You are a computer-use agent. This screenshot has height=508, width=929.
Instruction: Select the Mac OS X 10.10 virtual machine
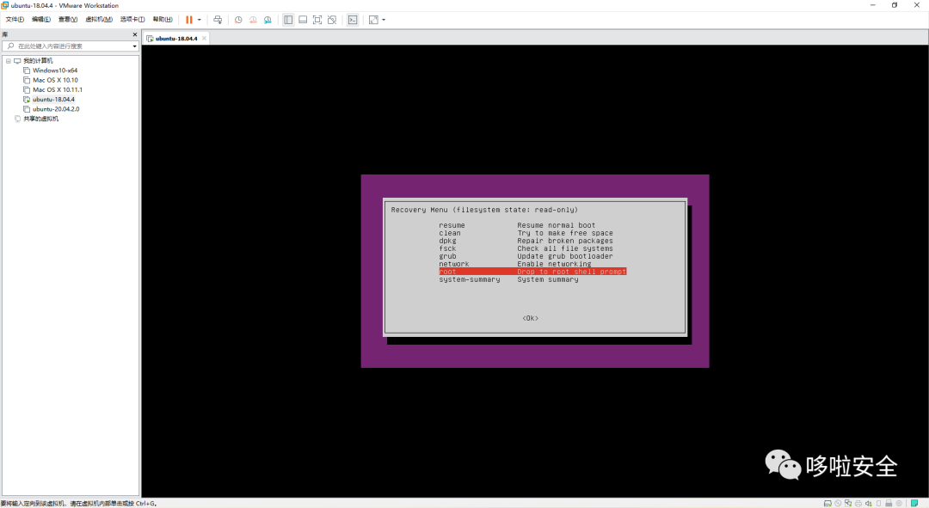(56, 80)
